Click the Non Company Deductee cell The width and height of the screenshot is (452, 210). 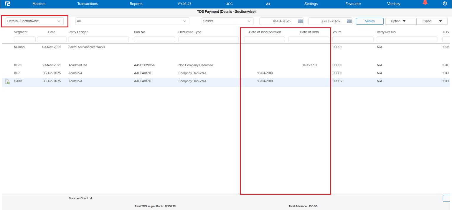(x=196, y=65)
